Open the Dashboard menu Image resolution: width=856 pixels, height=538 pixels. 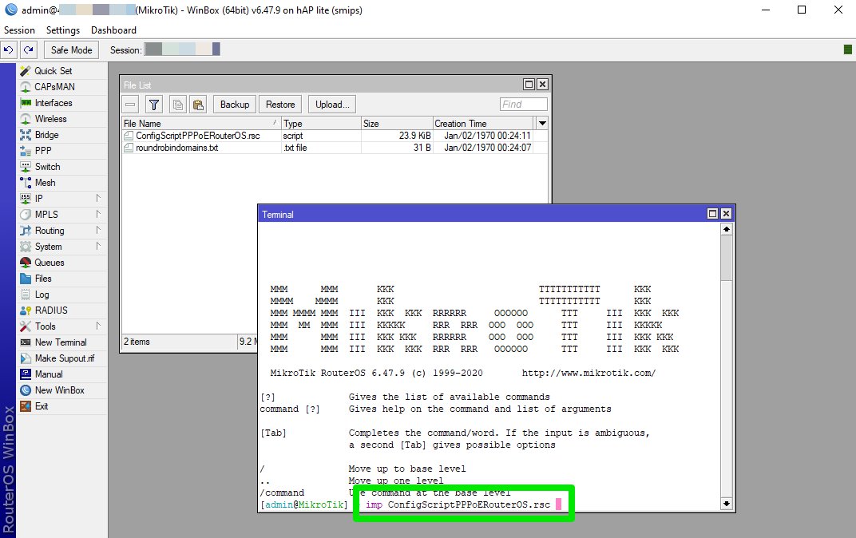pos(113,30)
